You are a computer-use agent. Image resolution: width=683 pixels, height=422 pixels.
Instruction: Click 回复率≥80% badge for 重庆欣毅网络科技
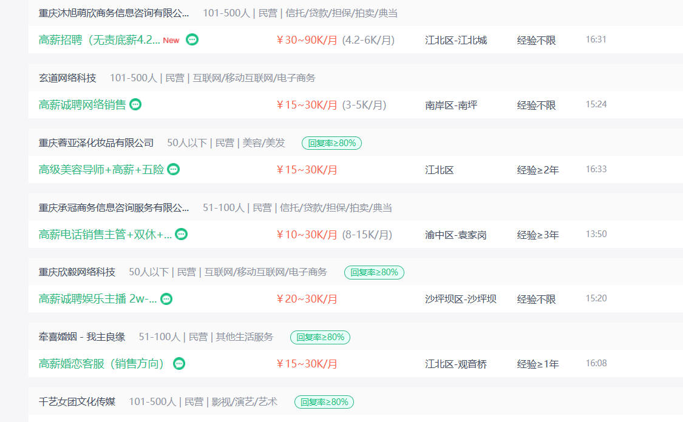(374, 272)
